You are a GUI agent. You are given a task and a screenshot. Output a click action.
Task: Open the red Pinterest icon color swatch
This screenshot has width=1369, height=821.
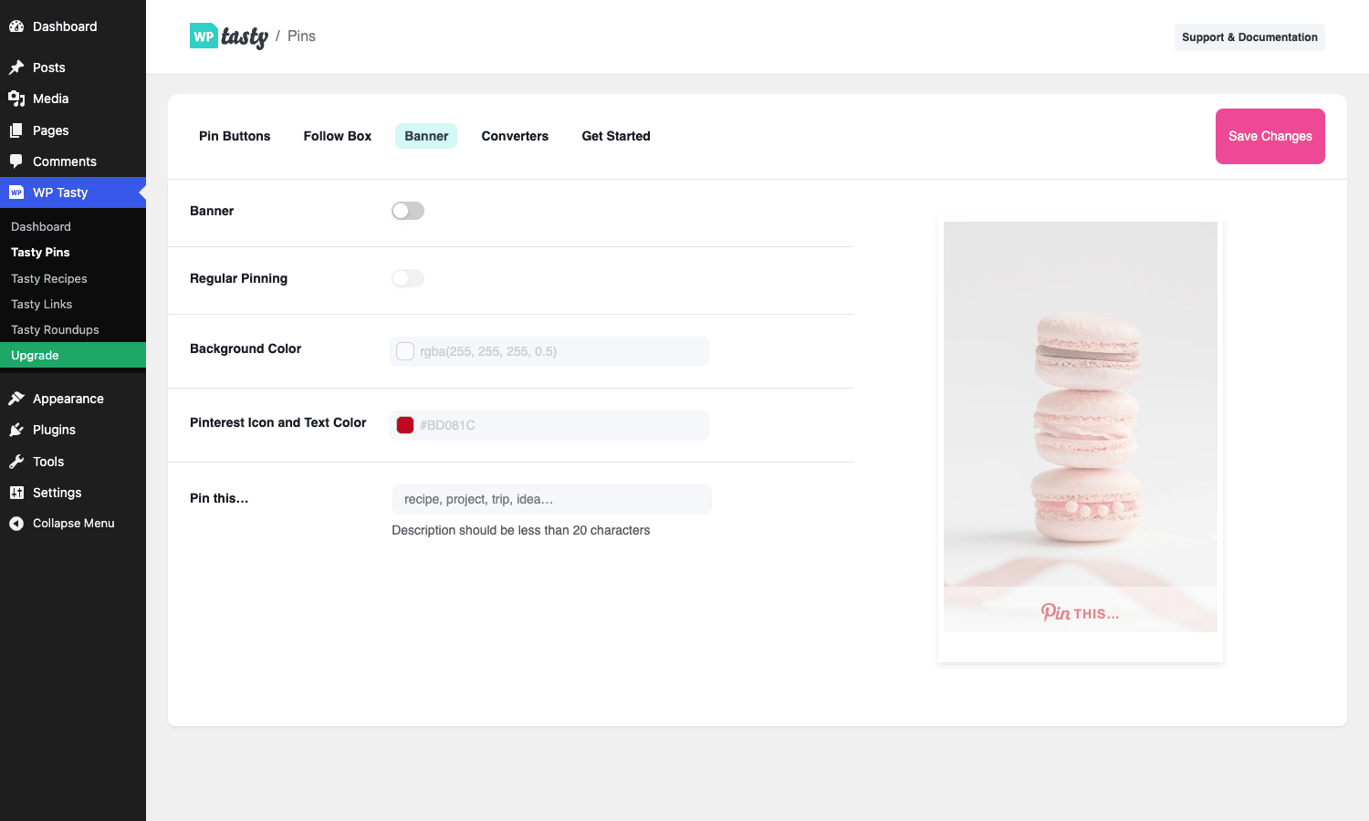coord(405,425)
